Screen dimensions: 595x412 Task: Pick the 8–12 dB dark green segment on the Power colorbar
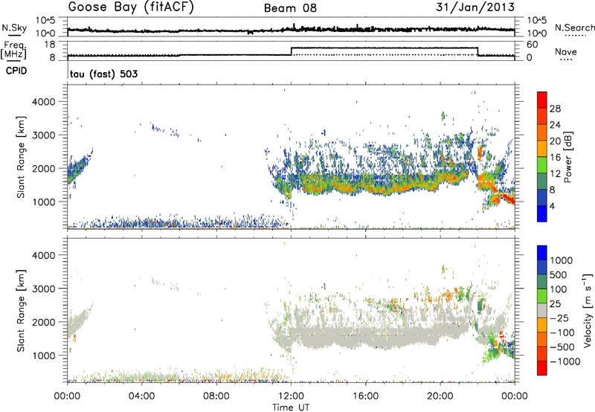coord(542,181)
